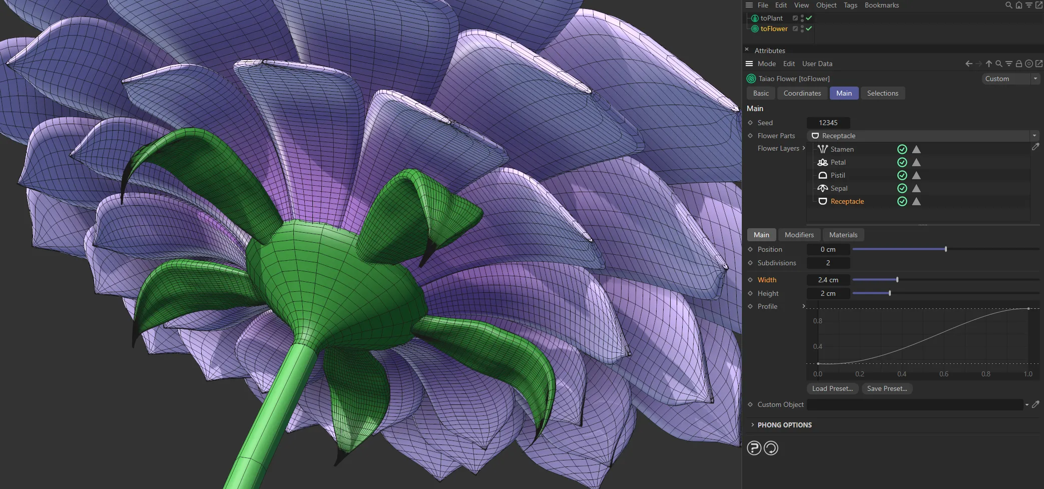Select the Pistil layer icon
1044x489 pixels.
point(822,175)
